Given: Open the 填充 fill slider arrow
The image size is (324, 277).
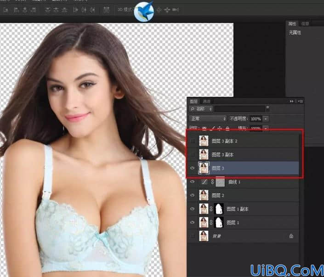Looking at the screenshot, I should (266, 129).
